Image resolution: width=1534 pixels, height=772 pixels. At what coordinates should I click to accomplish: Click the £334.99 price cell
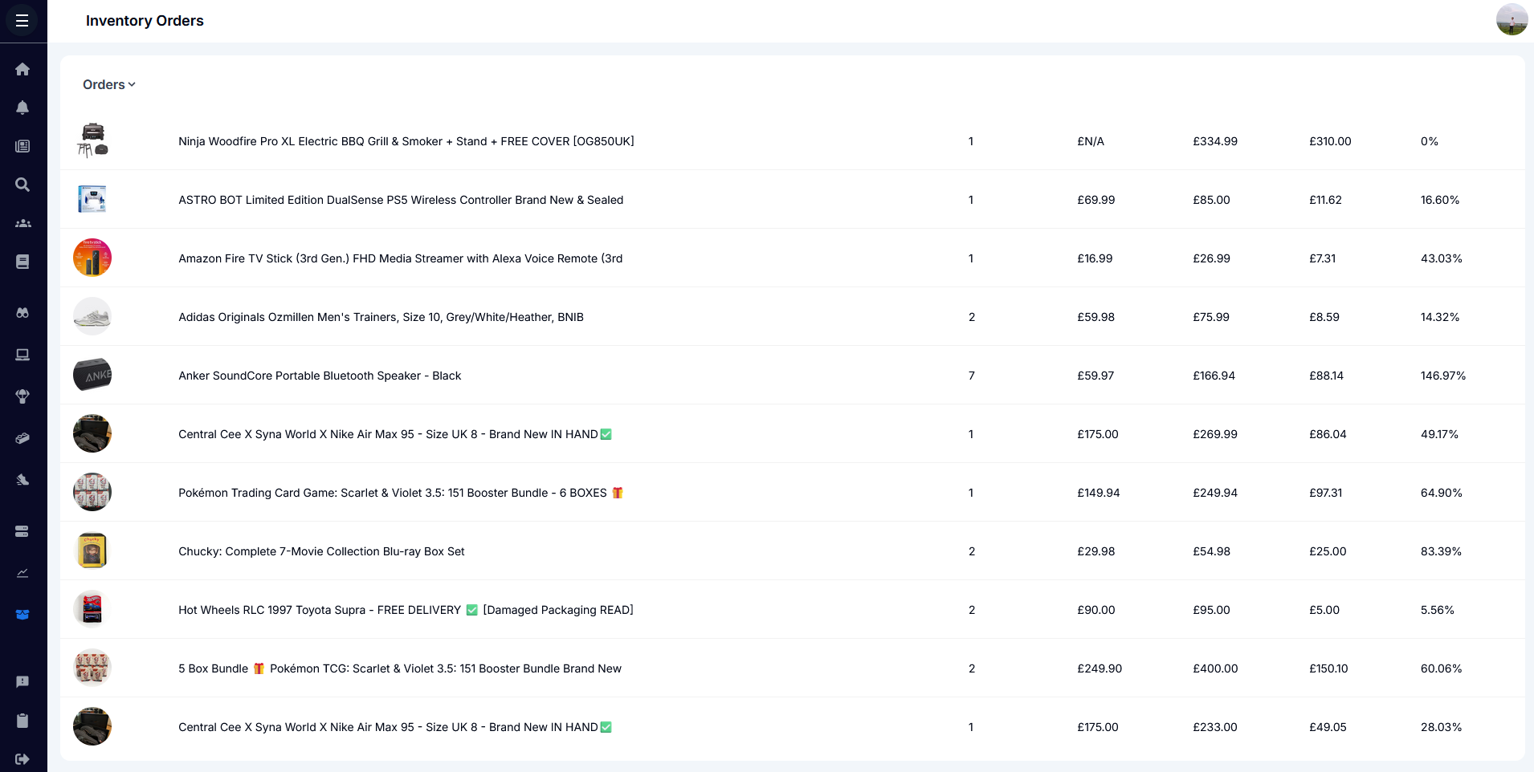pyautogui.click(x=1215, y=141)
